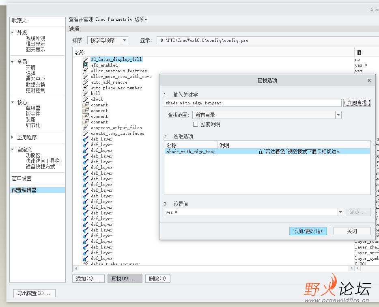
Task: Click lightning icon beside allow_move_view_with_move
Action: 86,76
